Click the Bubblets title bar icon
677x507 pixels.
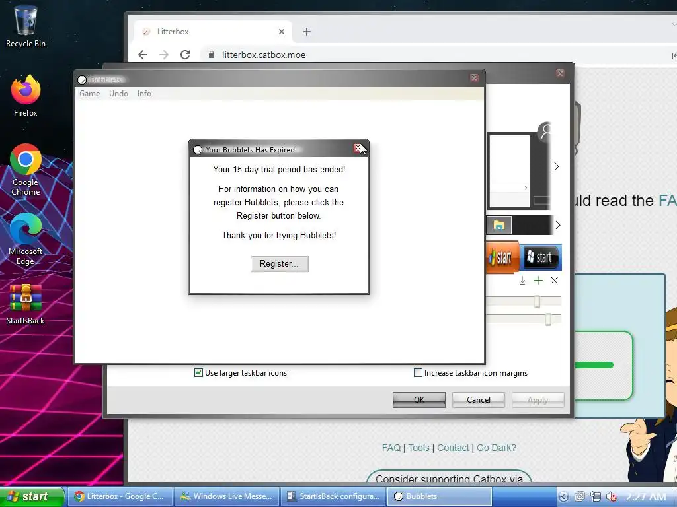pos(82,80)
